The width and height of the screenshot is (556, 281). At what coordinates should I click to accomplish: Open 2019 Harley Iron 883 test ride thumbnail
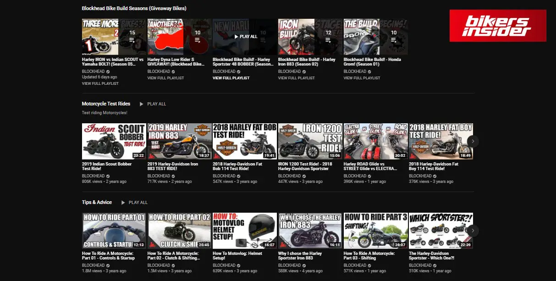point(179,141)
